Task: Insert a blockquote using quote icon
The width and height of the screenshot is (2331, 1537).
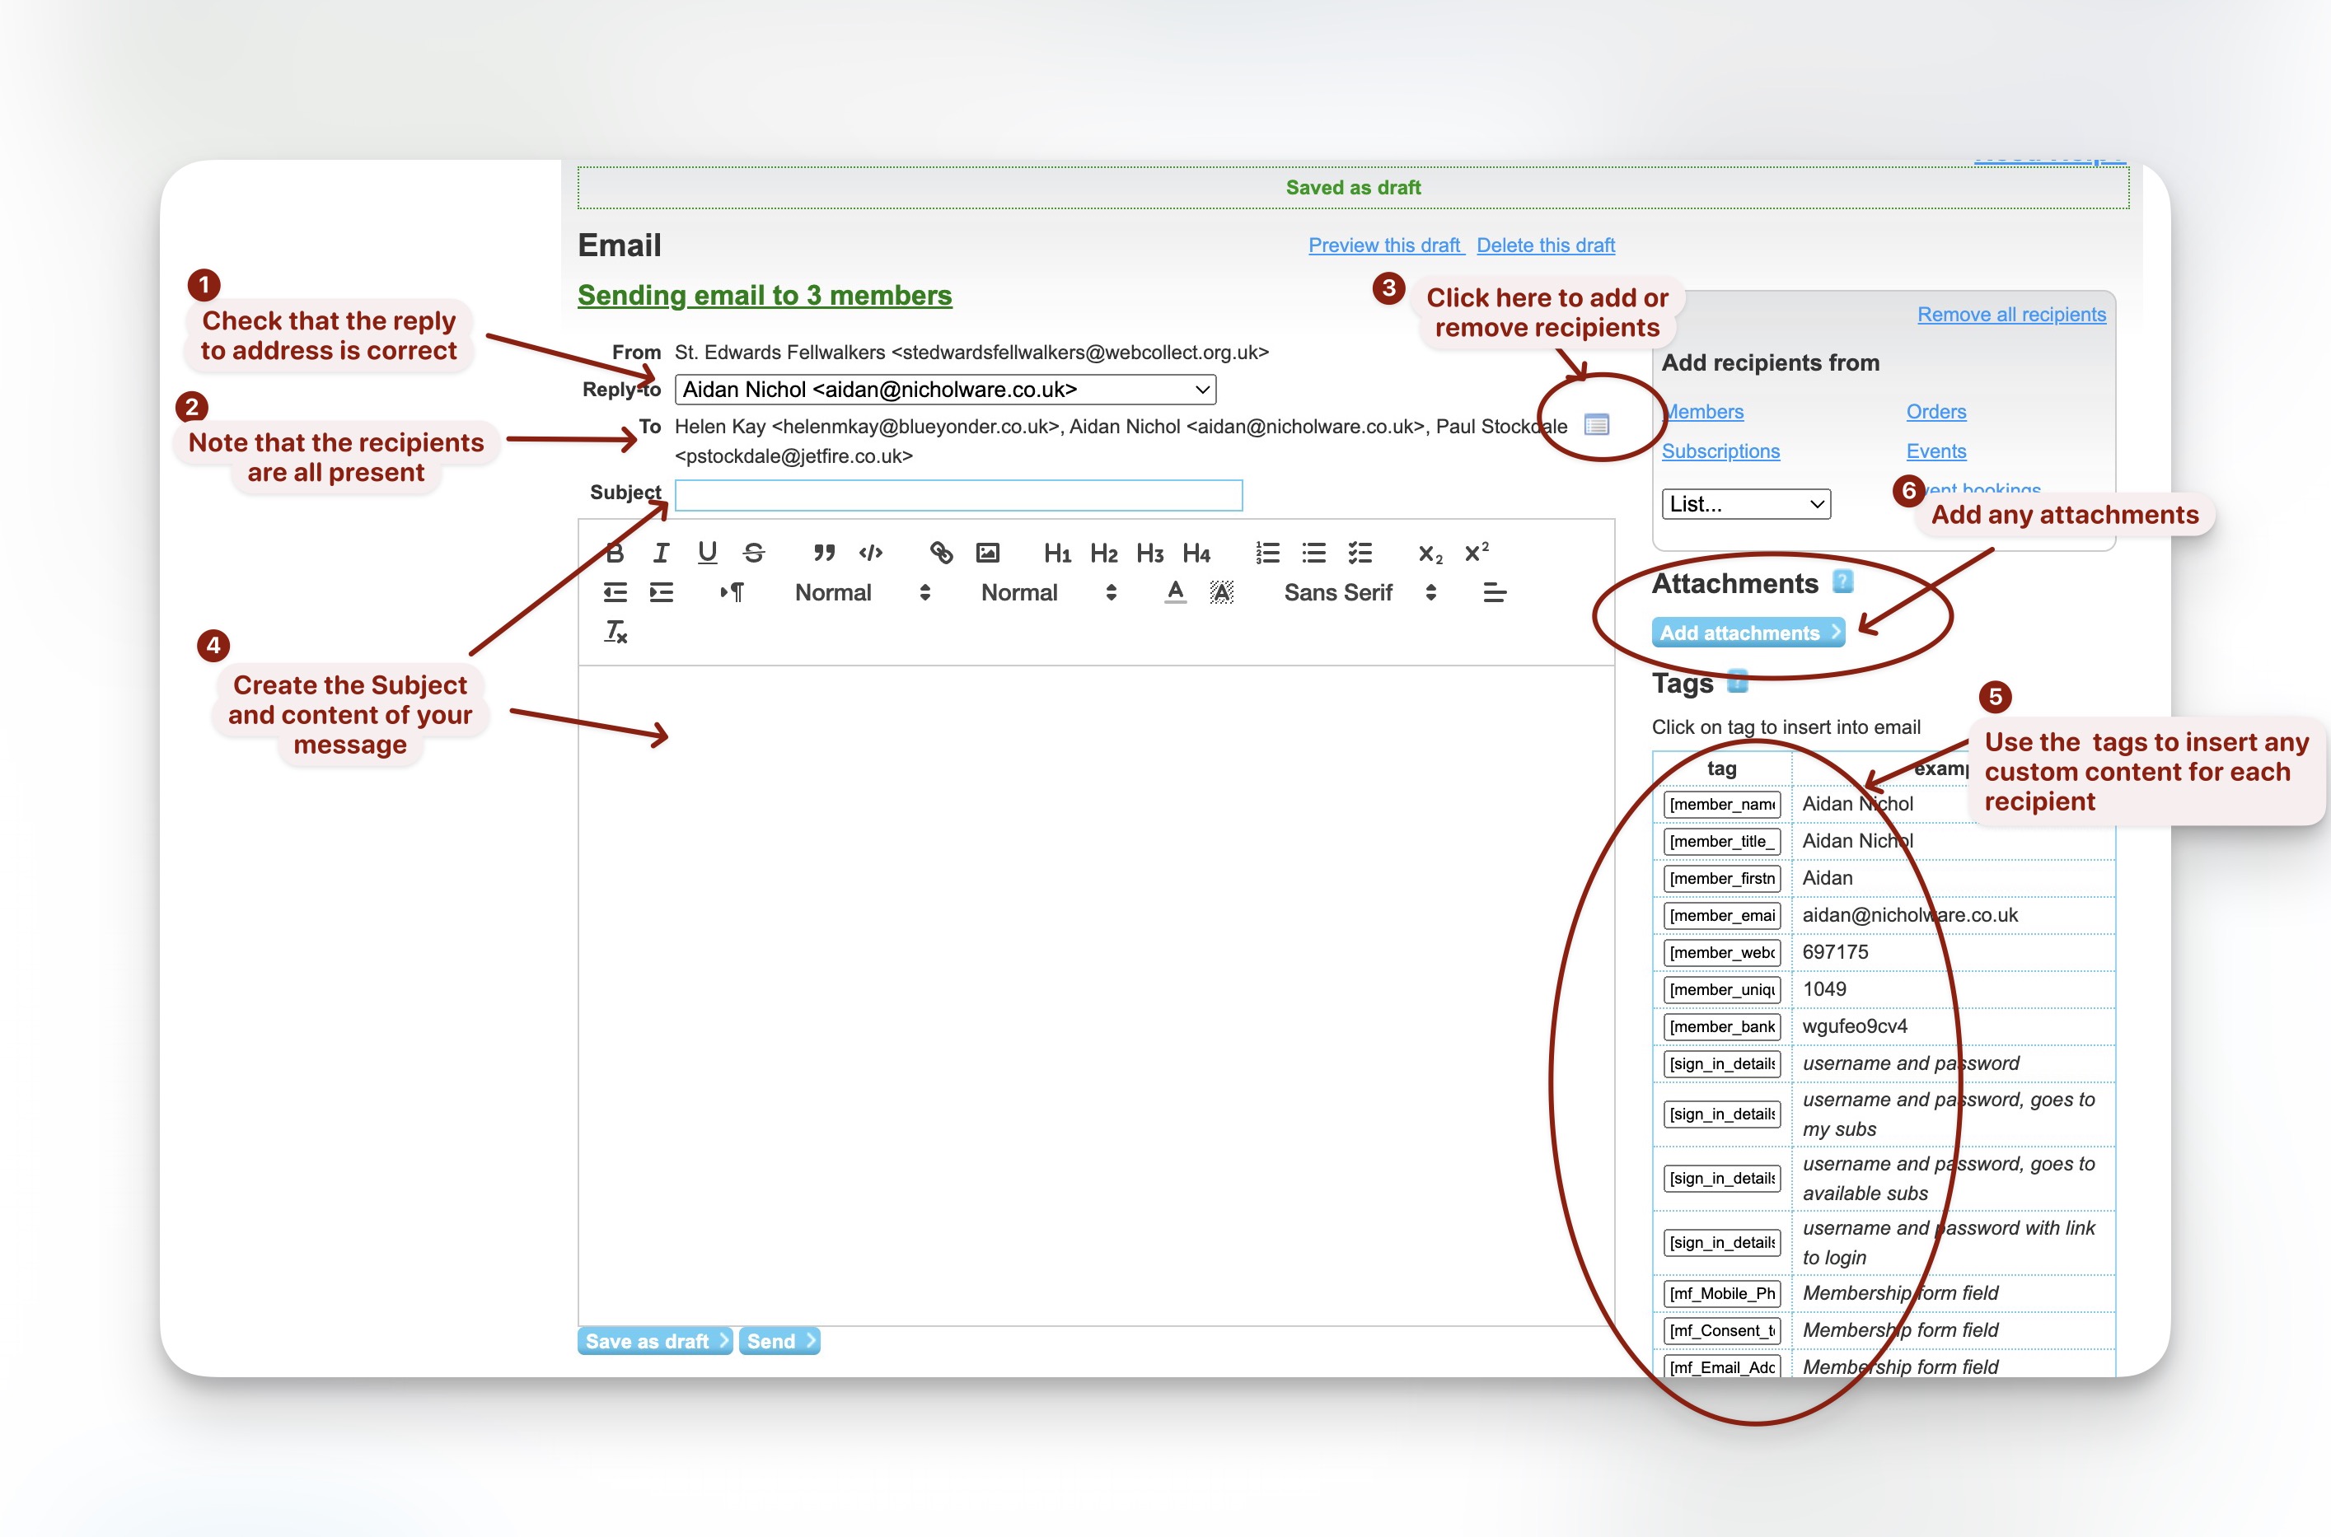Action: tap(824, 553)
